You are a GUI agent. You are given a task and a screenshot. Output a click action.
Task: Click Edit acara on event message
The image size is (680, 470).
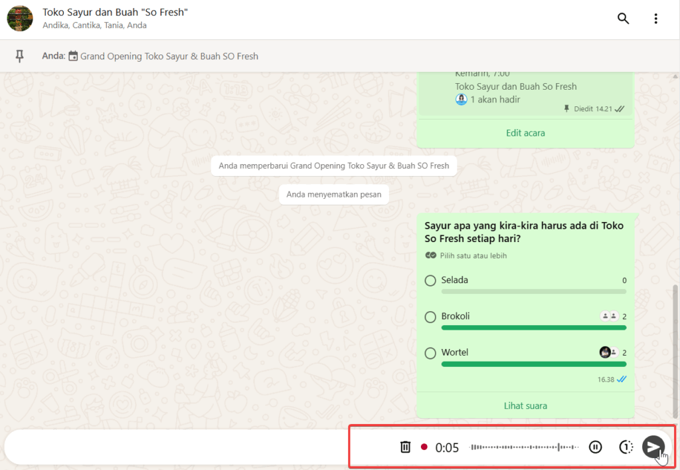[x=525, y=133]
